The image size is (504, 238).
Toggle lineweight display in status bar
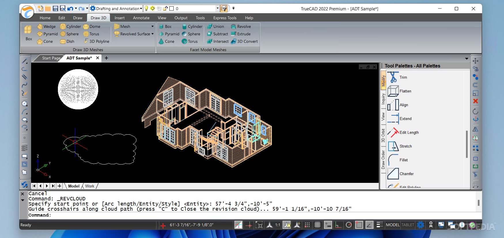380,225
